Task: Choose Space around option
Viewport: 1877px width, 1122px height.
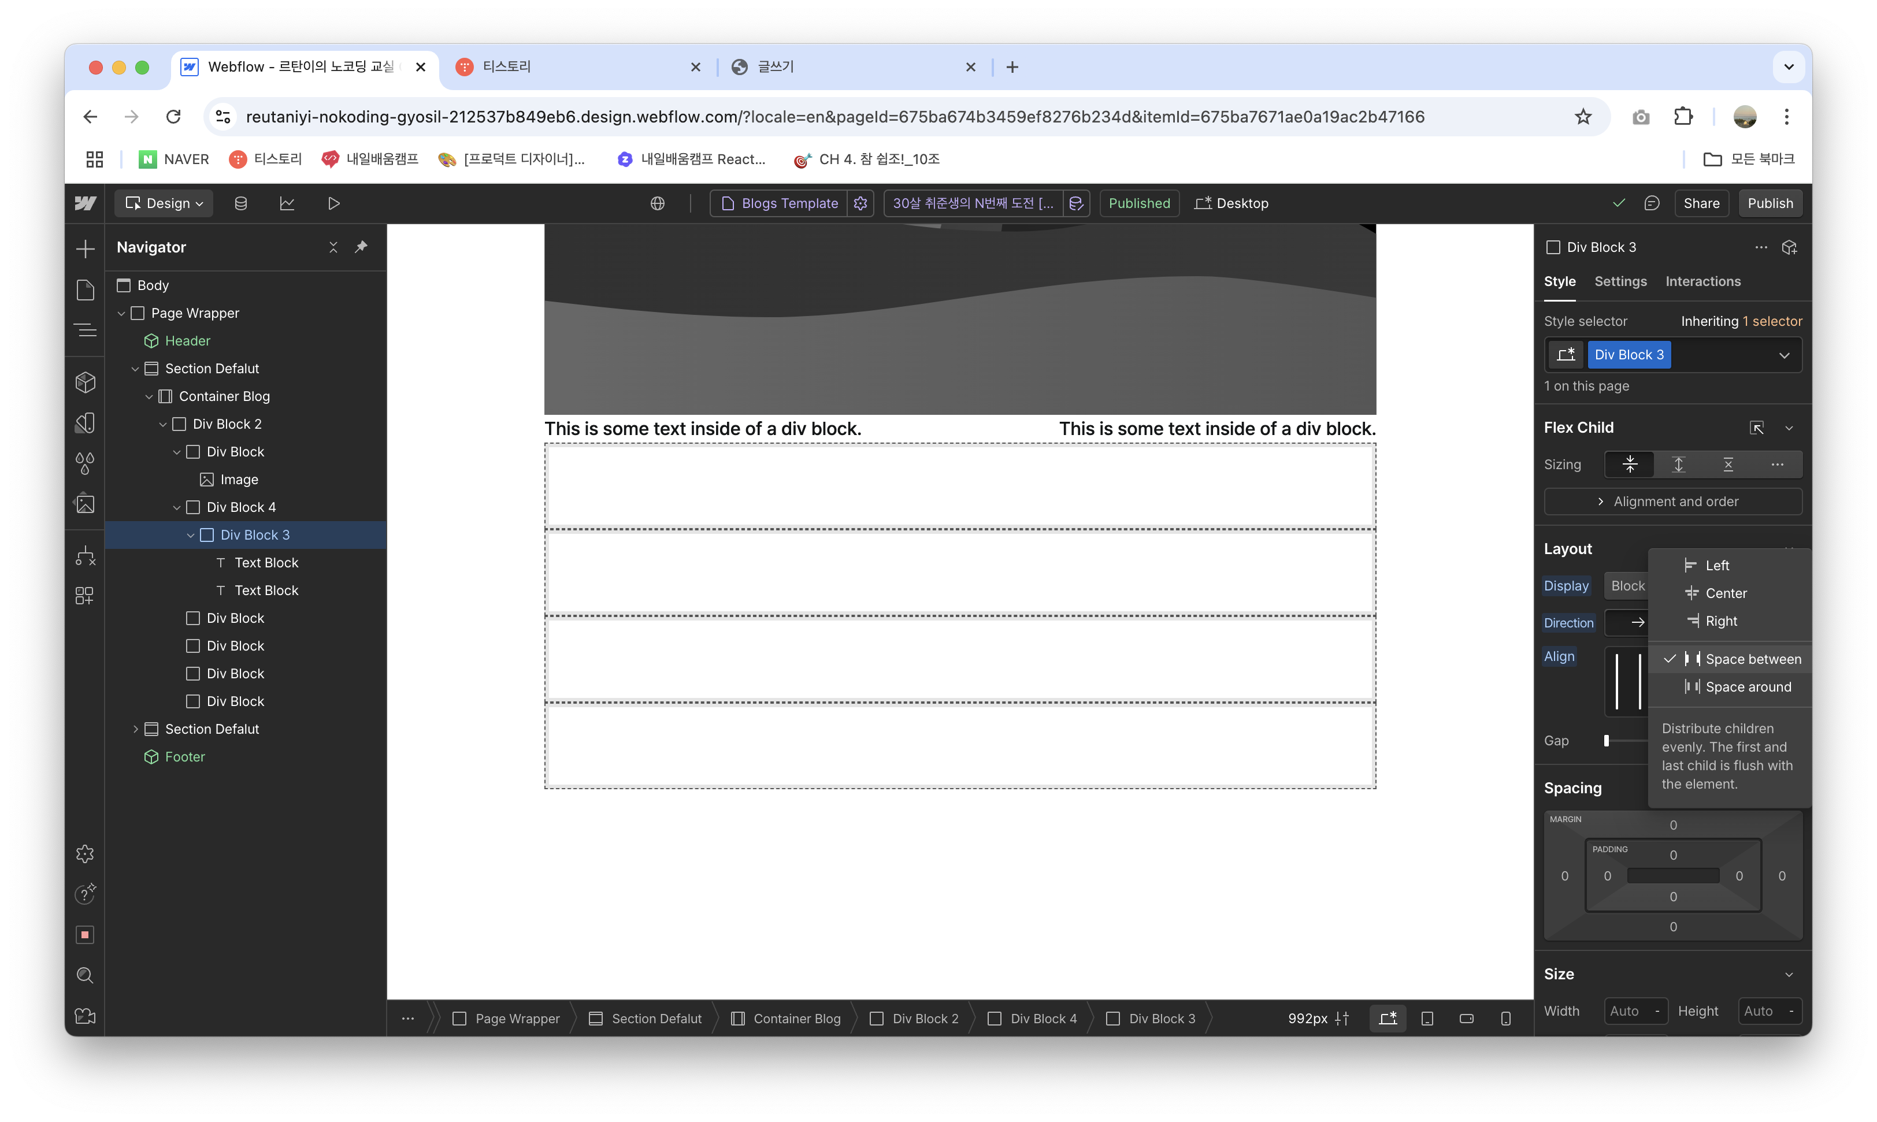Action: point(1729,686)
